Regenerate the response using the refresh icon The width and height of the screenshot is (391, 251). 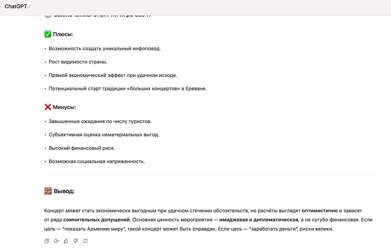[86, 241]
